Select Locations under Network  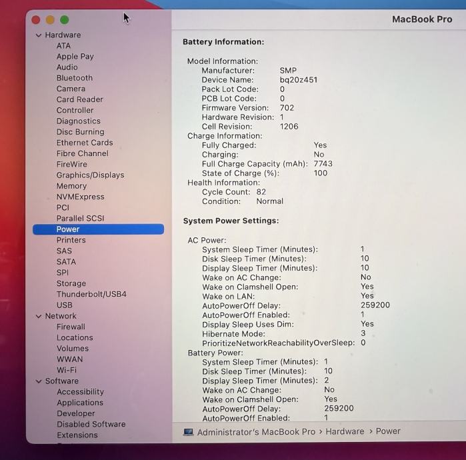[75, 337]
